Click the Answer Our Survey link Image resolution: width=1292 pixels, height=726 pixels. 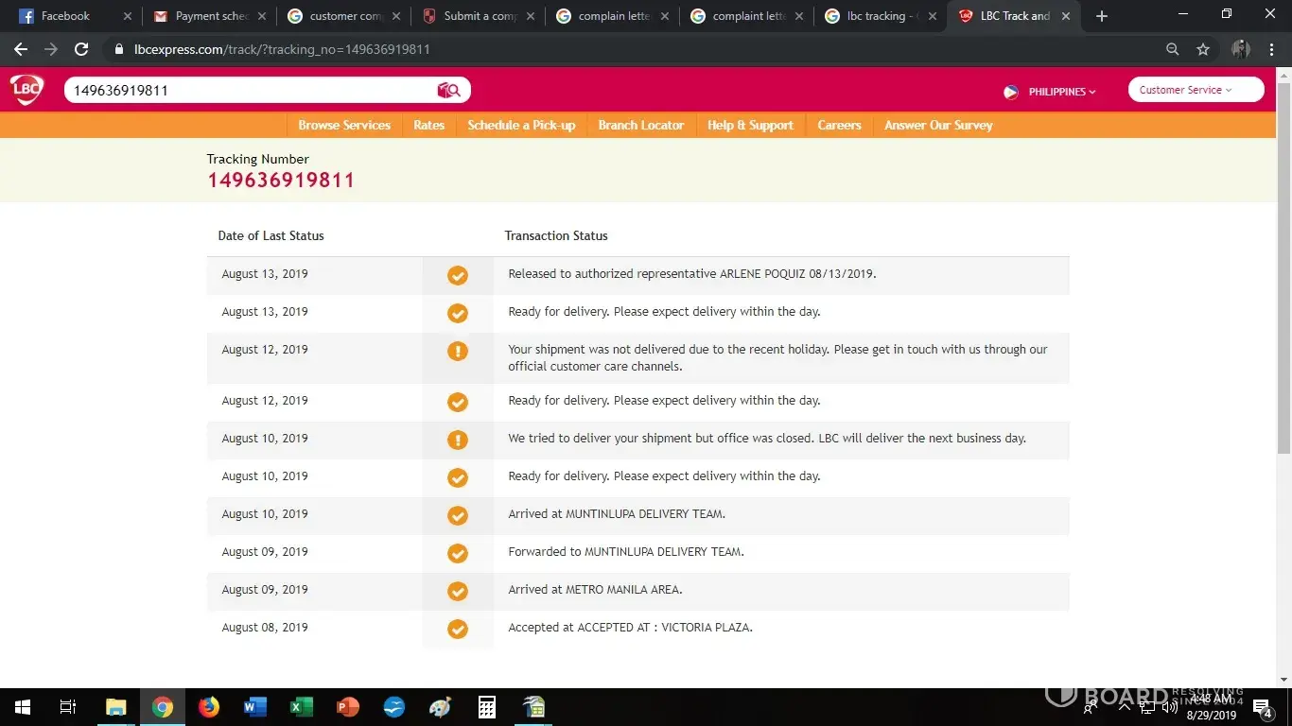[938, 125]
